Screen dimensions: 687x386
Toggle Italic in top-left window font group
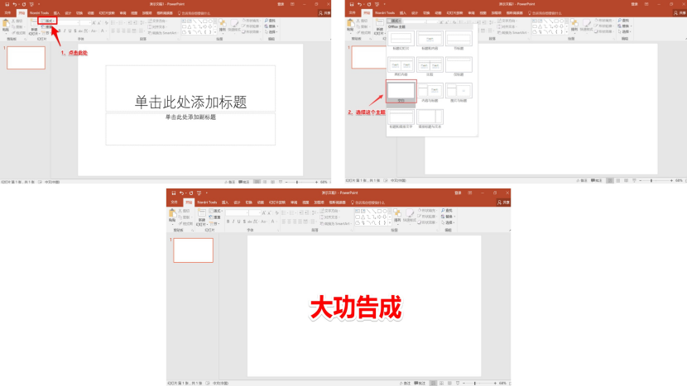pyautogui.click(x=65, y=31)
